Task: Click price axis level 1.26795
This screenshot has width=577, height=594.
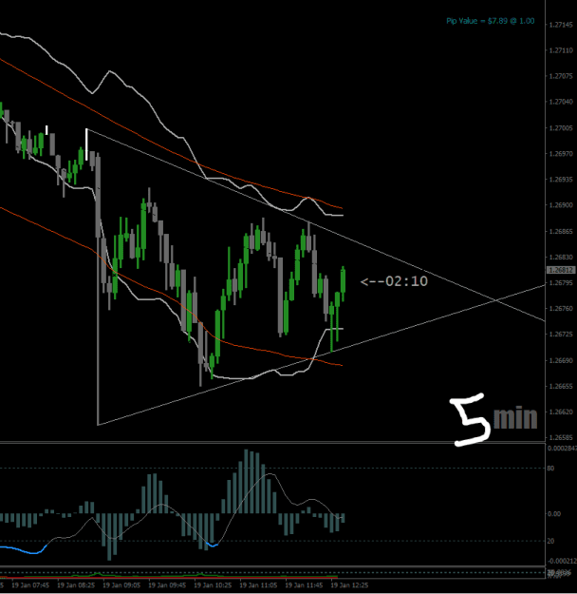Action: (x=560, y=283)
